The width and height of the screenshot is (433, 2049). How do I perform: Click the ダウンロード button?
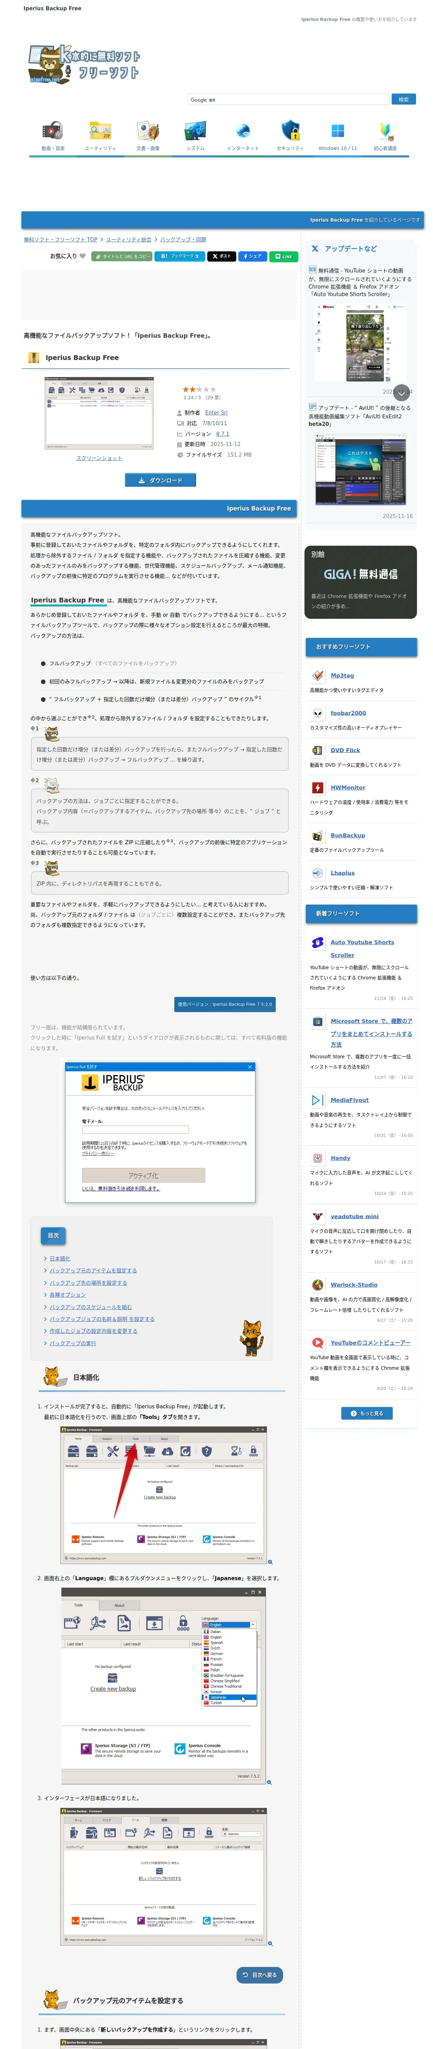(x=161, y=480)
